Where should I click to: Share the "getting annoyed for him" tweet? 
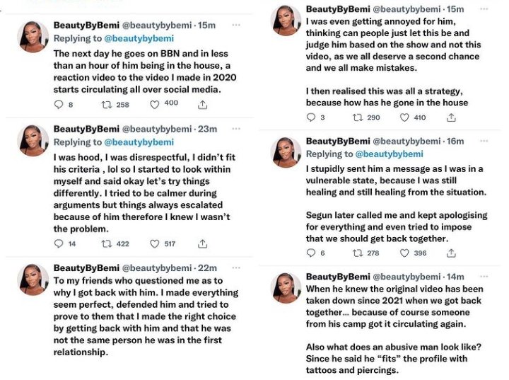456,117
